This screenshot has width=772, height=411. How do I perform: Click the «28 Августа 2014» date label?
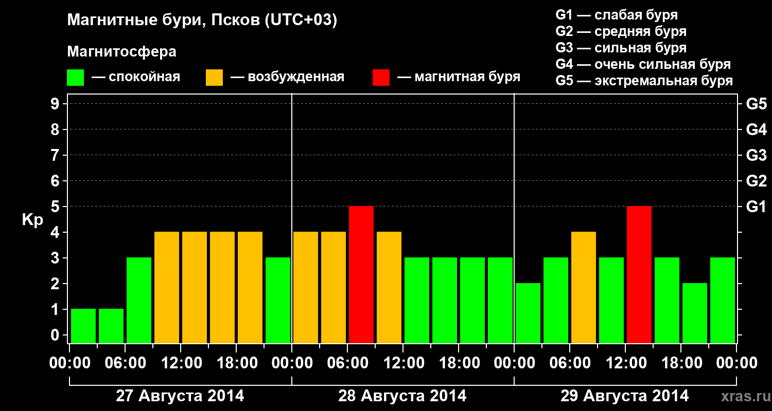(402, 396)
